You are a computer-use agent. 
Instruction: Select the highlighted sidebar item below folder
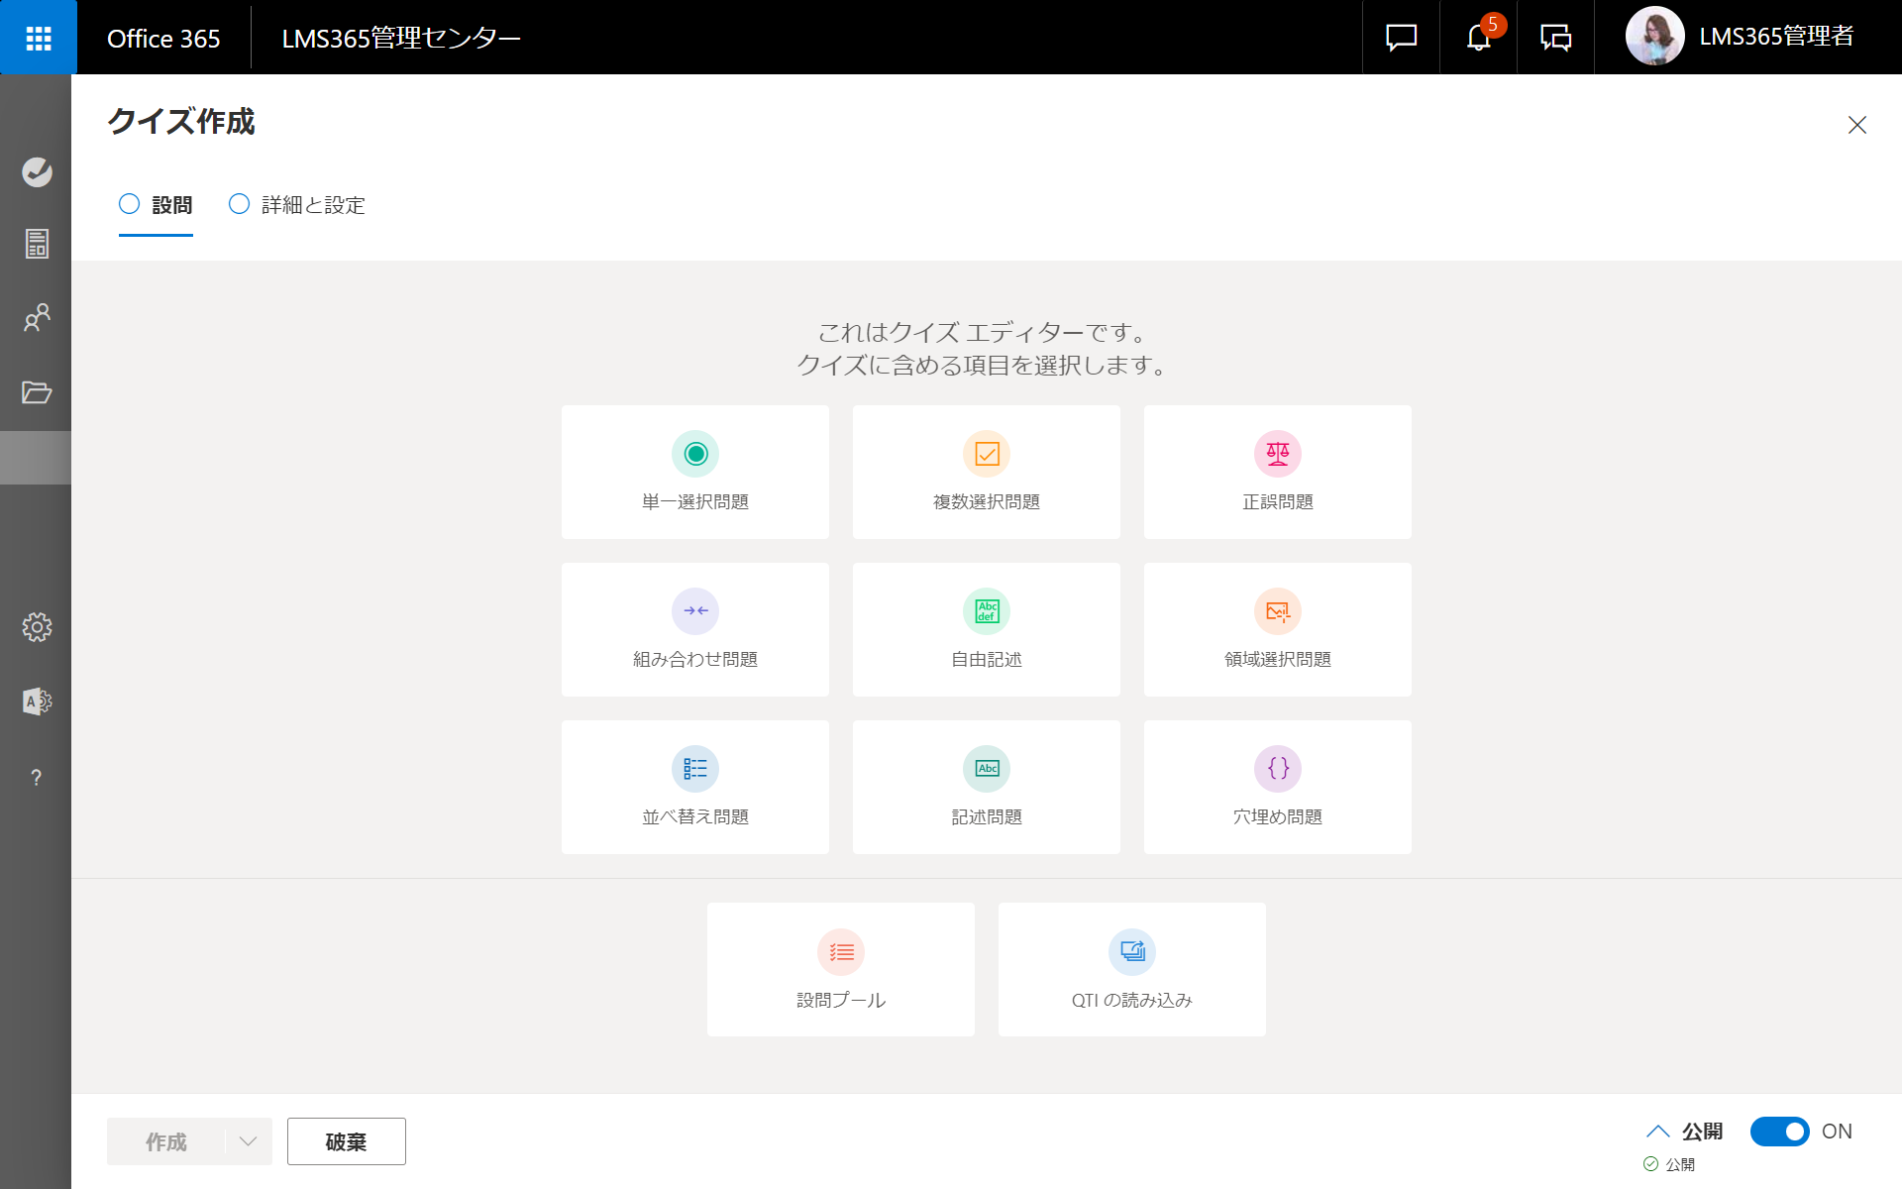(x=36, y=458)
